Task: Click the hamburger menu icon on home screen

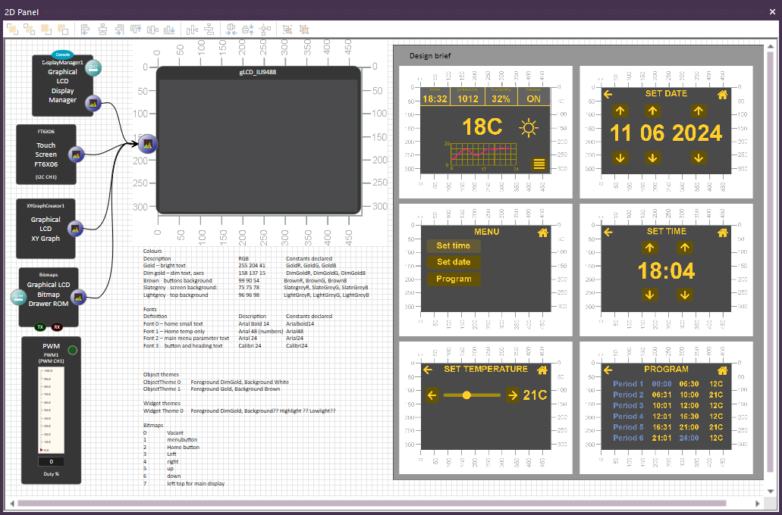Action: click(539, 163)
